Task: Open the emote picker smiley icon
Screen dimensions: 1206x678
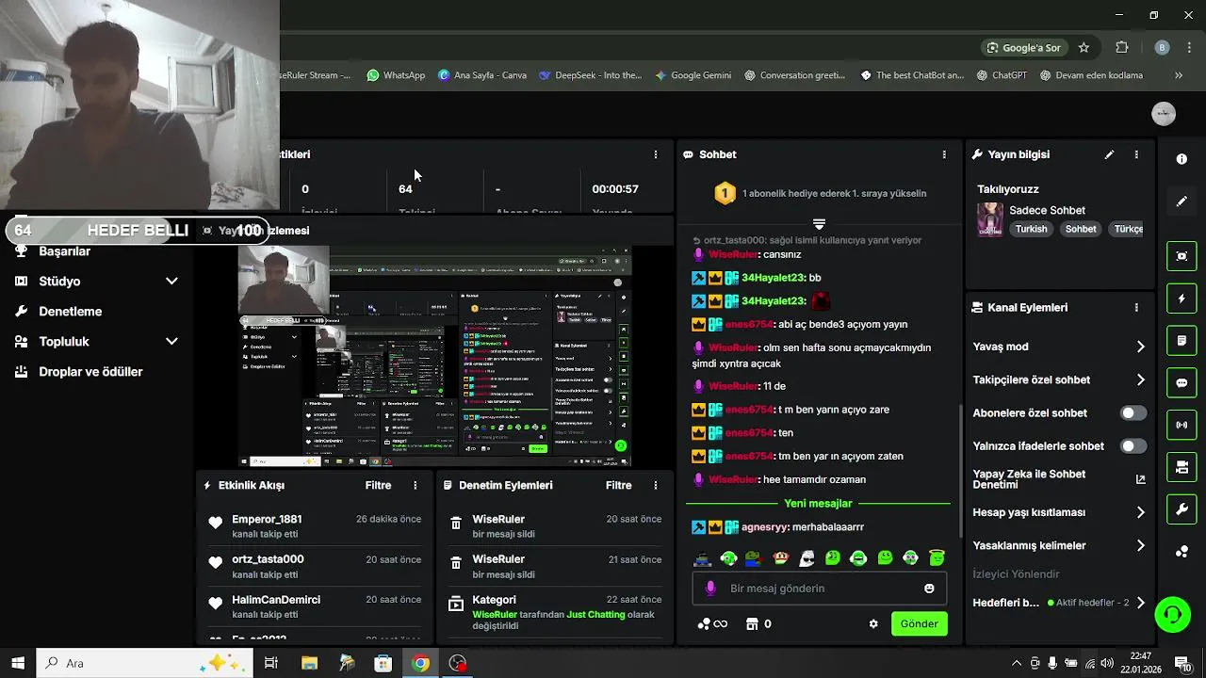Action: click(929, 589)
